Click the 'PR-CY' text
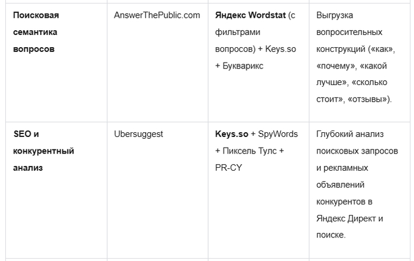This screenshot has width=414, height=261. 228,168
